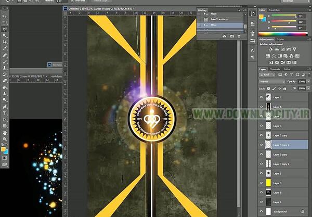Open the History panel flyout menu
312x217 pixels.
point(245,10)
